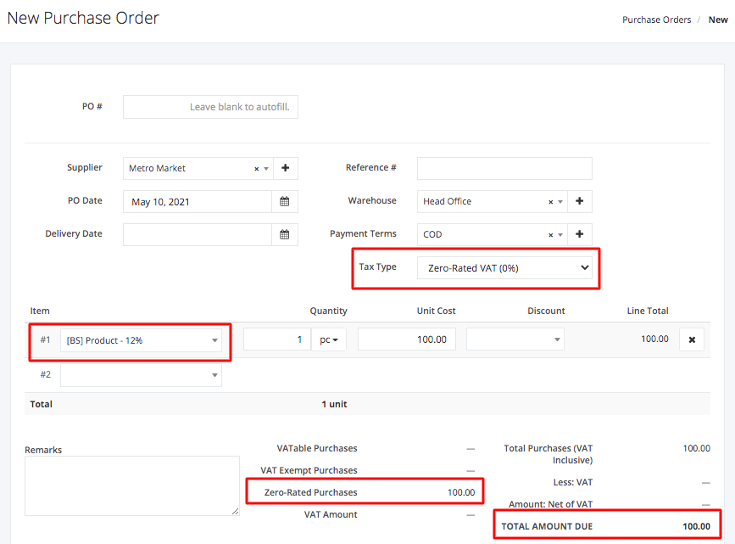Click inside the Remarks text area
This screenshot has height=544, width=735.
pyautogui.click(x=131, y=485)
